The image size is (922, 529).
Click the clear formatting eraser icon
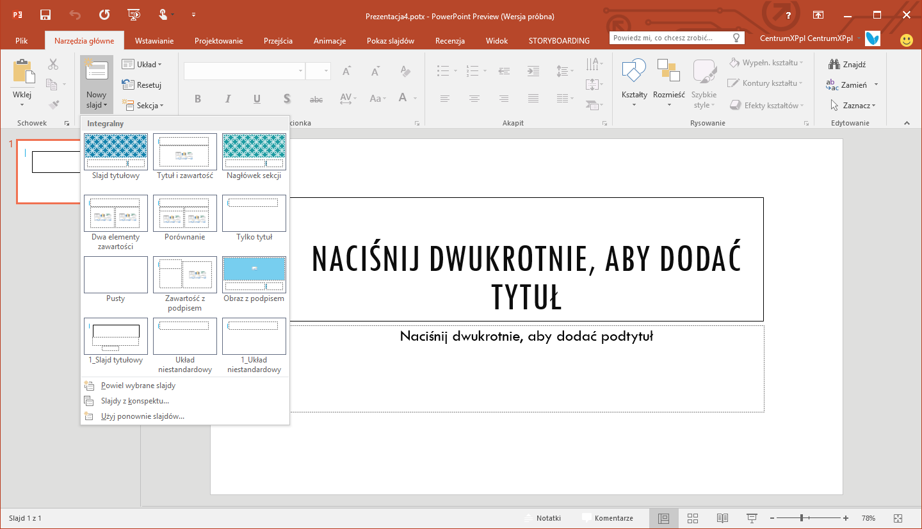[405, 70]
